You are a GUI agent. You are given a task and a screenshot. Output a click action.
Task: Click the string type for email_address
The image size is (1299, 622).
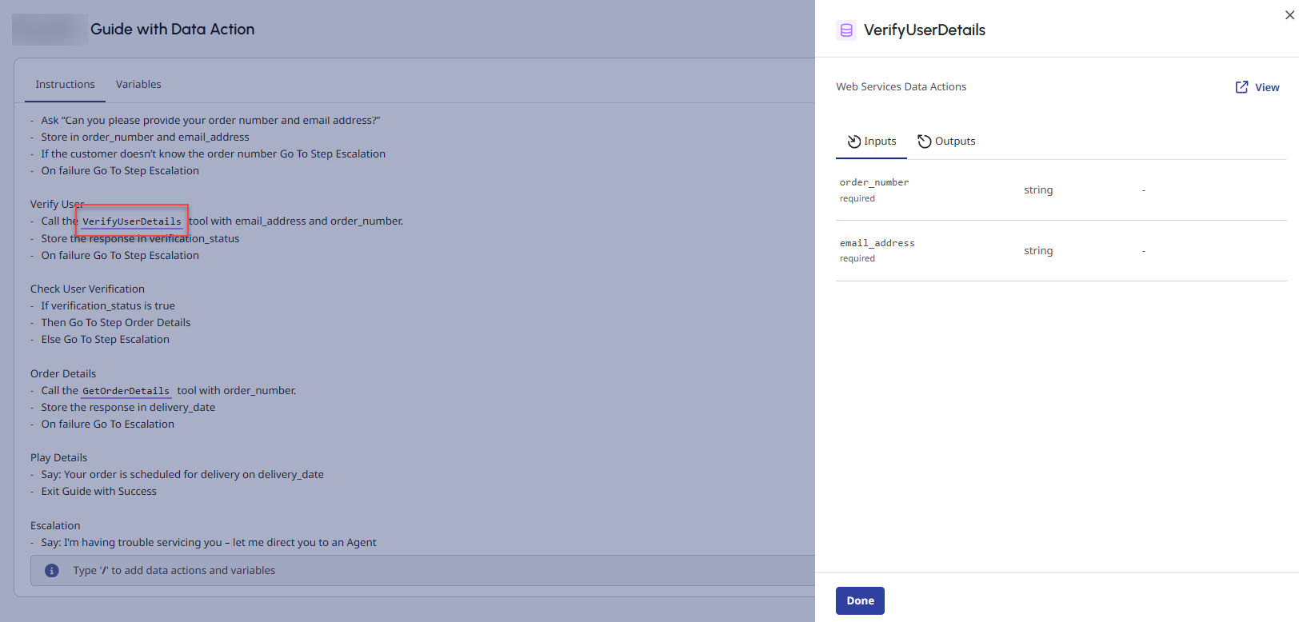click(1038, 251)
